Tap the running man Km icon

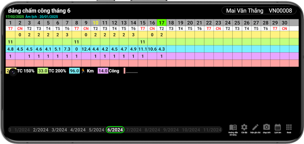coord(83,71)
